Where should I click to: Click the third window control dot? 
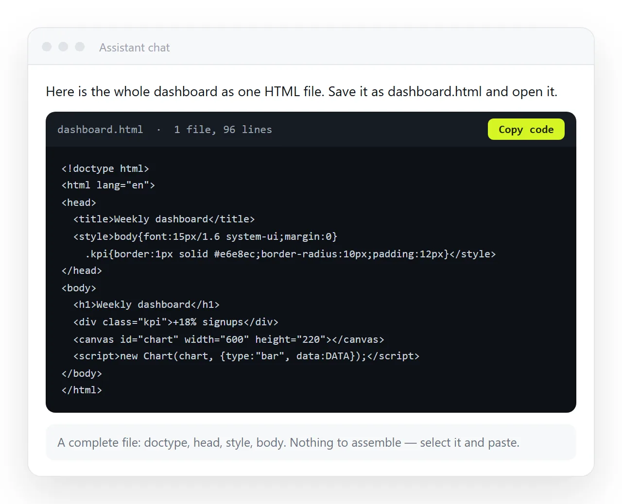pos(80,47)
